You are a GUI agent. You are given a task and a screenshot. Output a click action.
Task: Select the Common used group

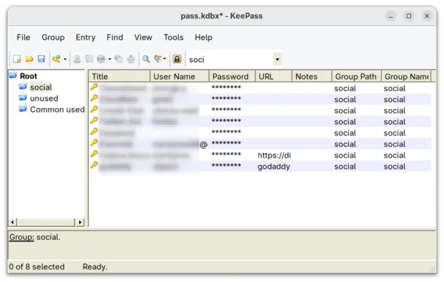[x=56, y=110]
